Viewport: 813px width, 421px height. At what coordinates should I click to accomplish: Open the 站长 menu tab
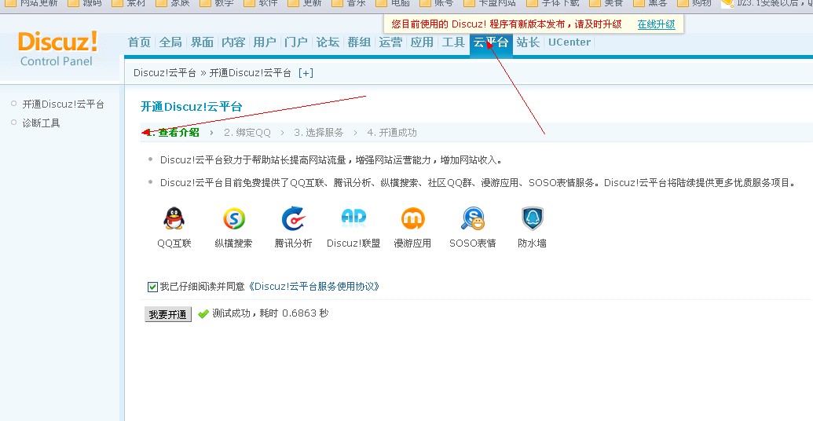click(529, 42)
